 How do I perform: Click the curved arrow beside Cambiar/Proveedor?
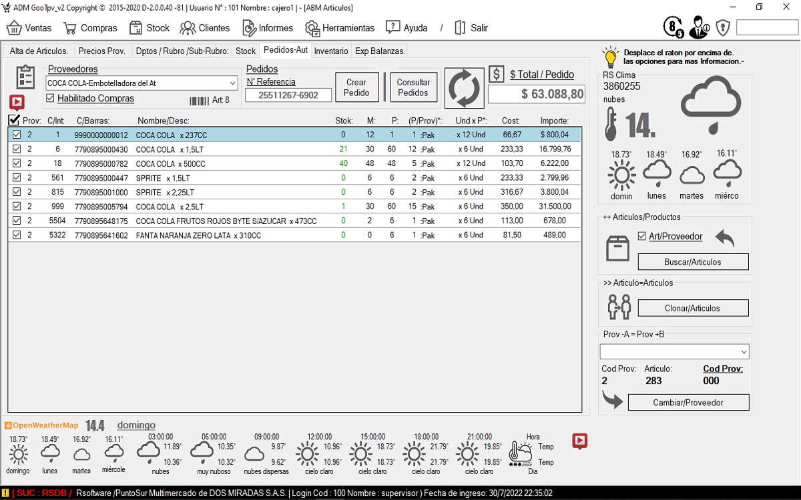(x=612, y=400)
